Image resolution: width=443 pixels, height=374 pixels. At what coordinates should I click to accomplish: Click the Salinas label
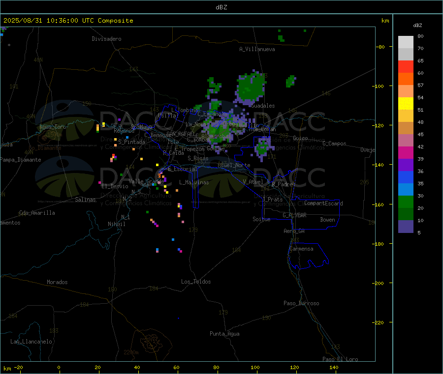point(85,200)
